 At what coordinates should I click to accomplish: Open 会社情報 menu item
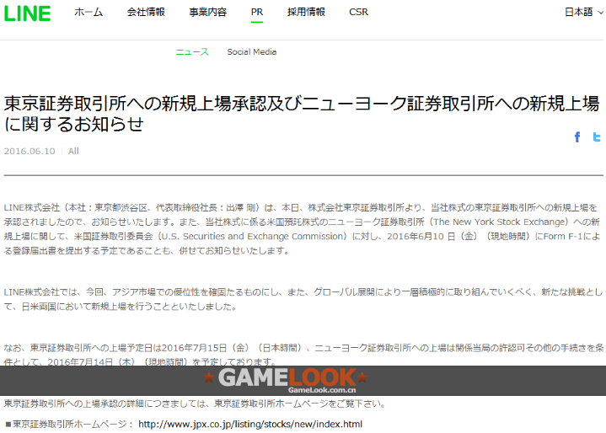[x=146, y=12]
